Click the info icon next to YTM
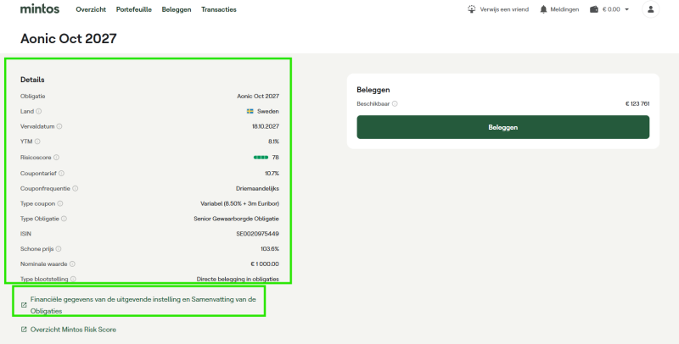This screenshot has height=344, width=679. 37,141
